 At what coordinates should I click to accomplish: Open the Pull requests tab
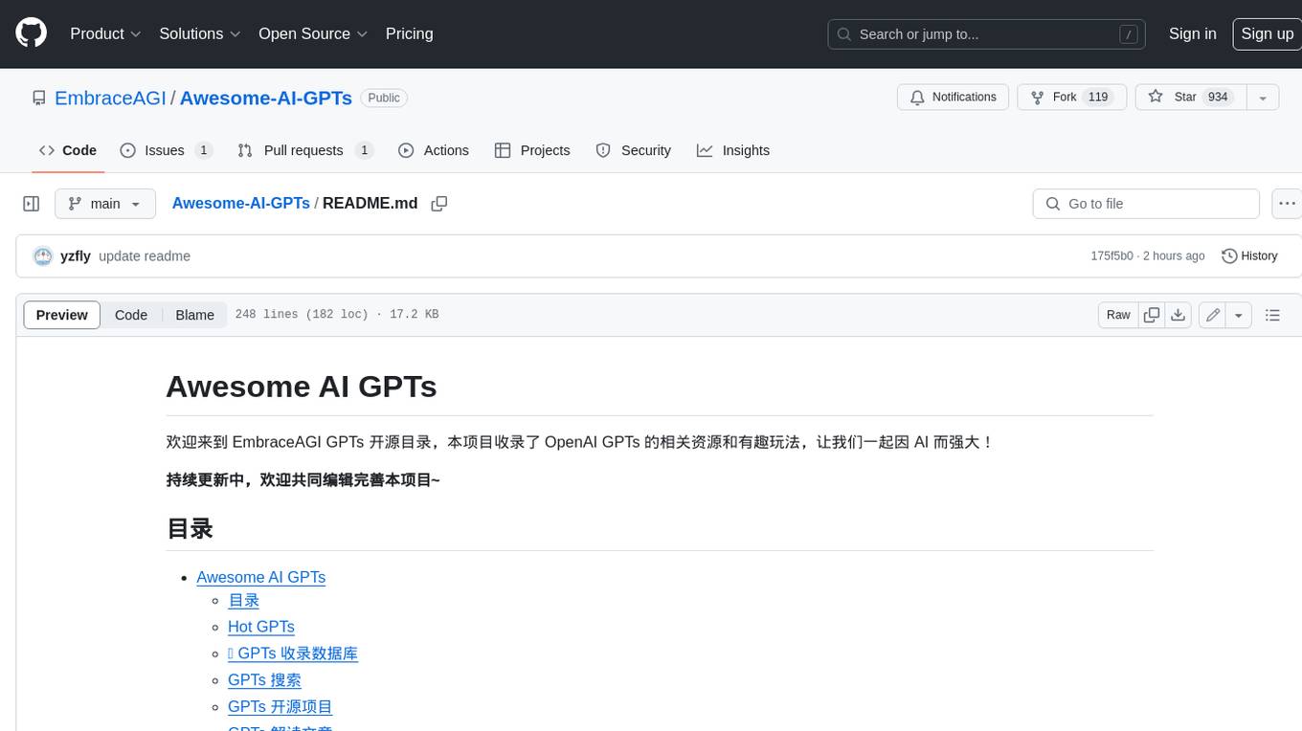point(304,150)
